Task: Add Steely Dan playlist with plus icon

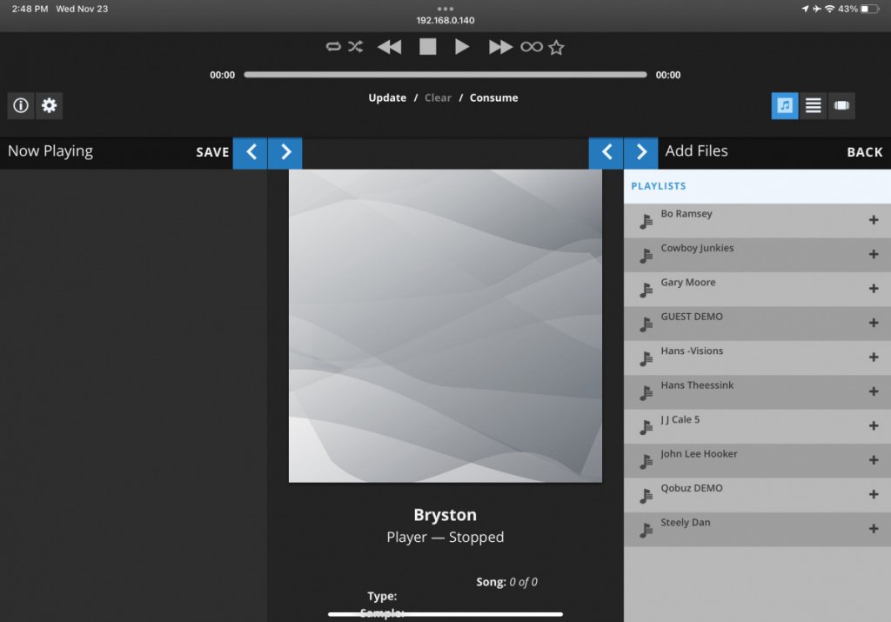Action: (x=874, y=529)
